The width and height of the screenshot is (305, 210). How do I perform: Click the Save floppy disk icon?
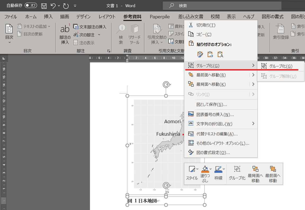pos(44,6)
